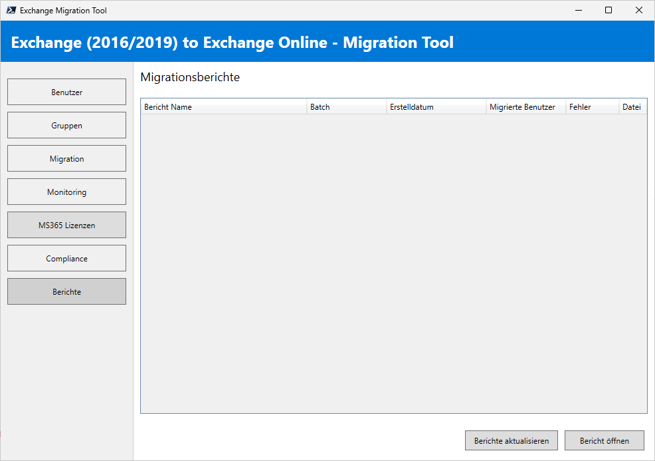
Task: Click inside the empty reports list
Action: pos(393,263)
